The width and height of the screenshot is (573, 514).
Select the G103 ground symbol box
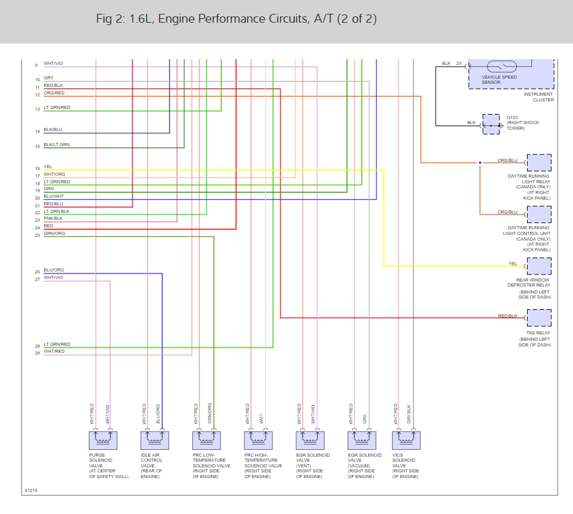pos(491,124)
